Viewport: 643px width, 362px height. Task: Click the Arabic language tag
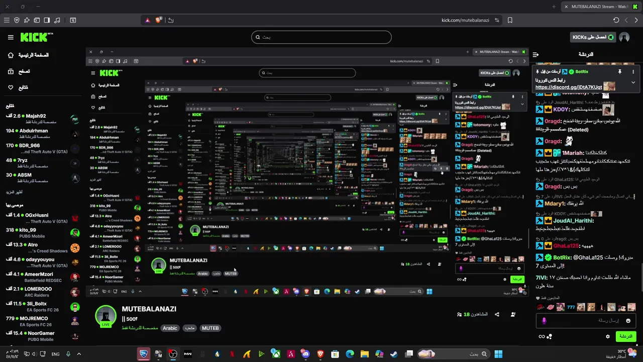coord(170,328)
